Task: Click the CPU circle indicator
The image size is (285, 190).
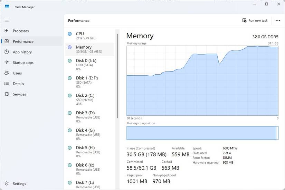Action: point(70,34)
